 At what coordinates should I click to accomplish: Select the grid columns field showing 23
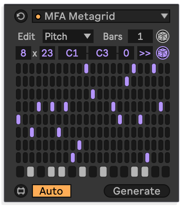pos(47,53)
